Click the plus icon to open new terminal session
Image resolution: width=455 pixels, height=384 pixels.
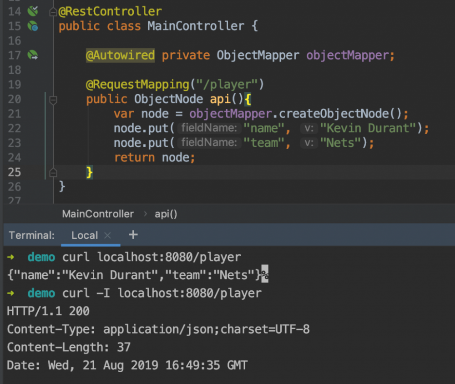coord(133,235)
